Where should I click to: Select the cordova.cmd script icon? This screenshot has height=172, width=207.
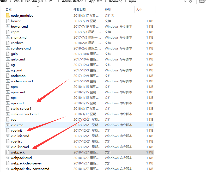click(x=8, y=48)
